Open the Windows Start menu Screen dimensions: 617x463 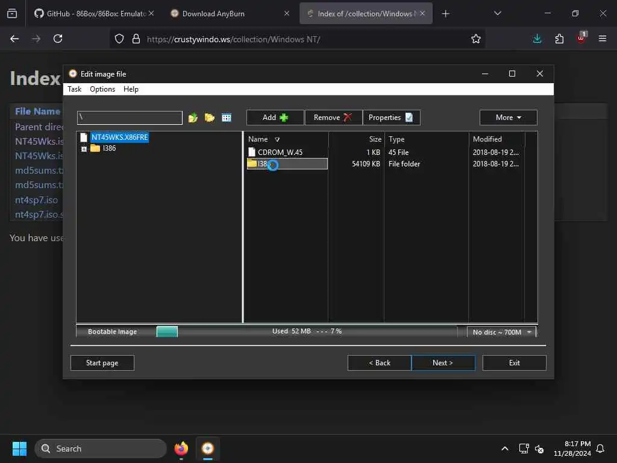(x=19, y=449)
